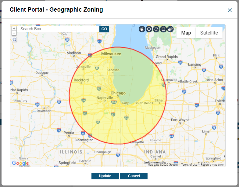Open the Report a map error link
This screenshot has height=187, width=239.
tap(212, 165)
